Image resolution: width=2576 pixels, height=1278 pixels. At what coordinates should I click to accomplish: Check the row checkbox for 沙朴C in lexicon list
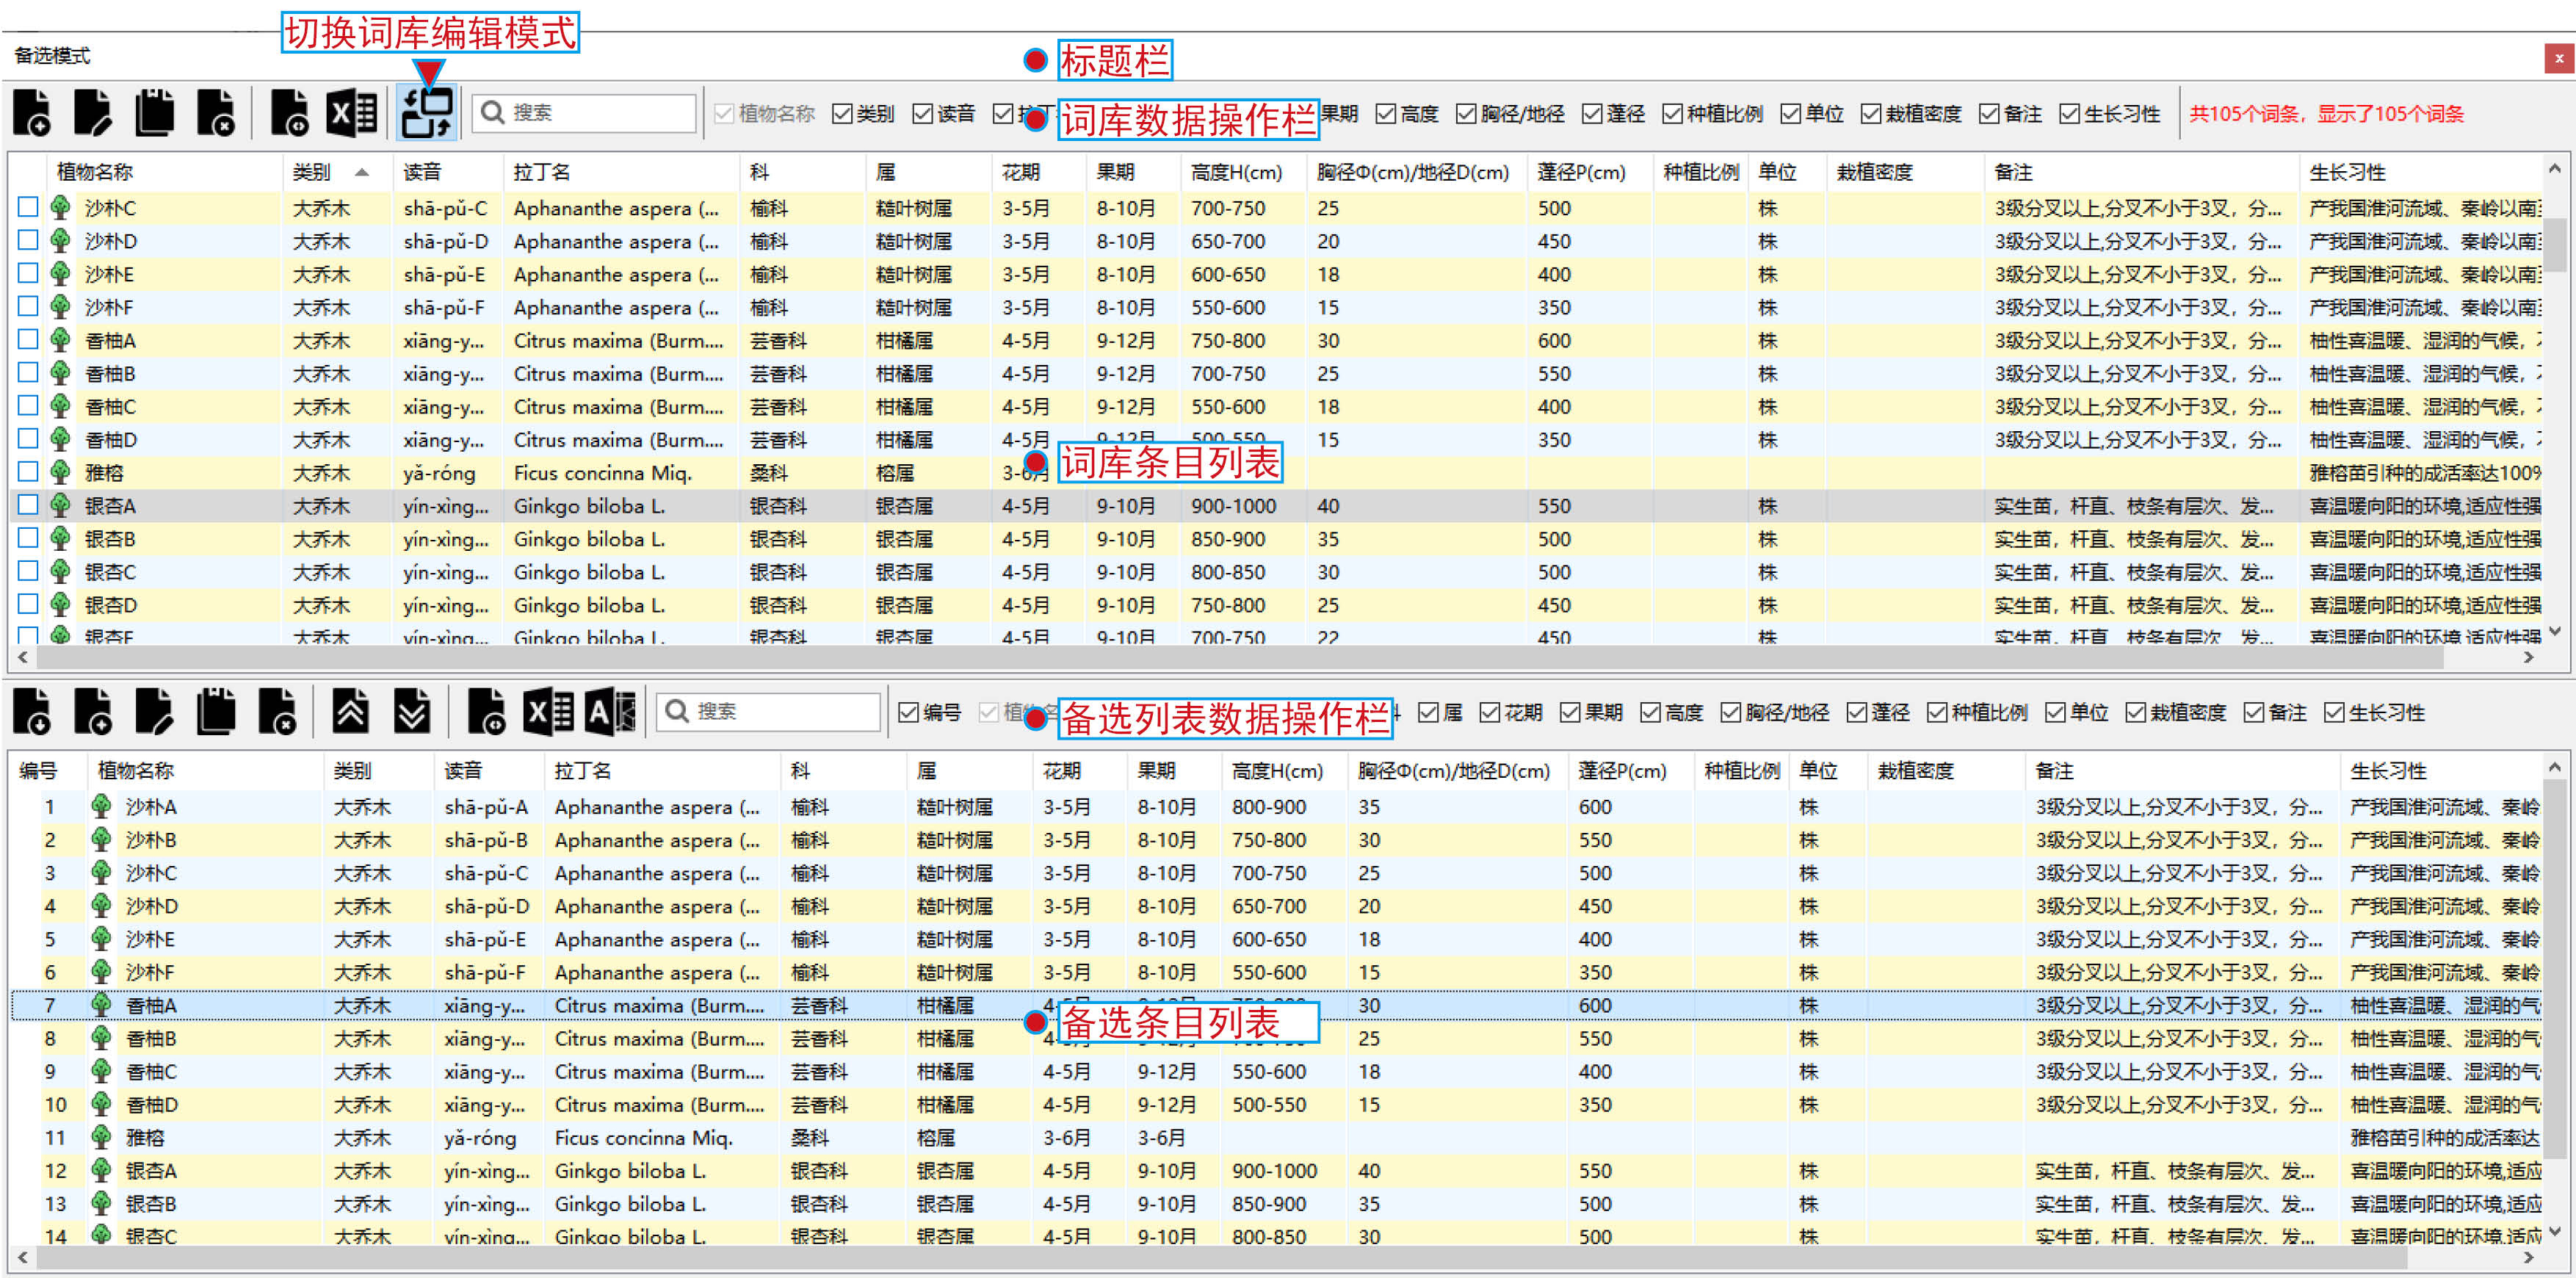tap(28, 207)
